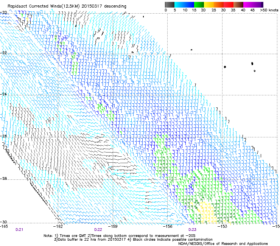280x246 pixels.
Task: Click the legend value 25 label
Action: click(213, 10)
